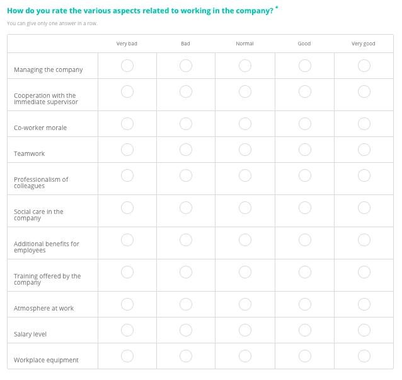Image resolution: width=402 pixels, height=380 pixels.
Task: Select Very bad for Salary level
Action: (x=127, y=330)
